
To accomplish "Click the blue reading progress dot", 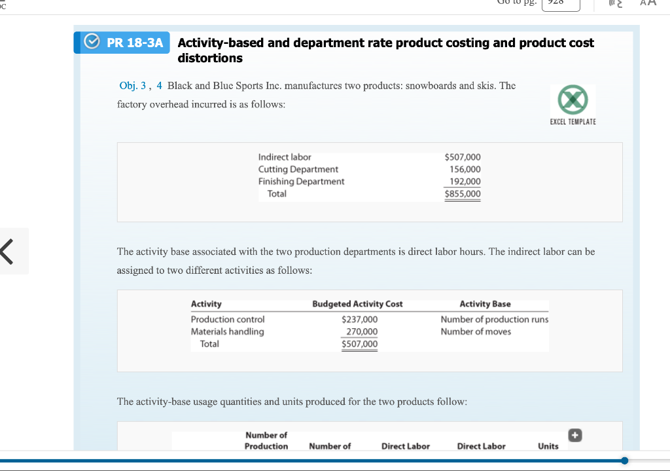I will click(x=624, y=461).
